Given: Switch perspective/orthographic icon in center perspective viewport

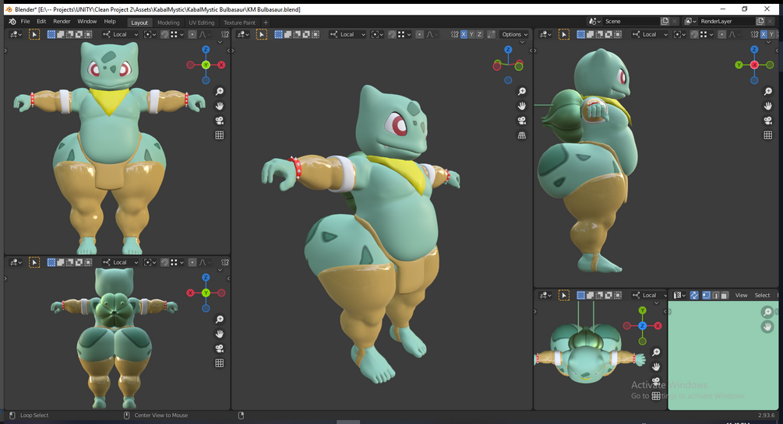Looking at the screenshot, I should point(522,135).
